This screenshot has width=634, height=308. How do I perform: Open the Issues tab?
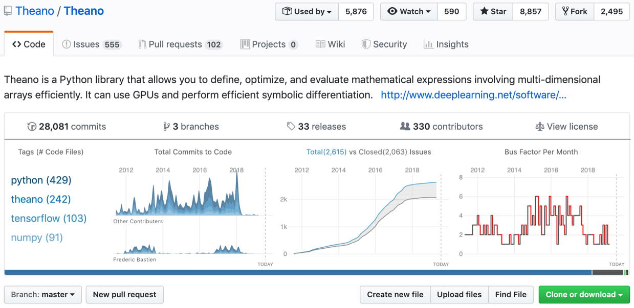[92, 44]
